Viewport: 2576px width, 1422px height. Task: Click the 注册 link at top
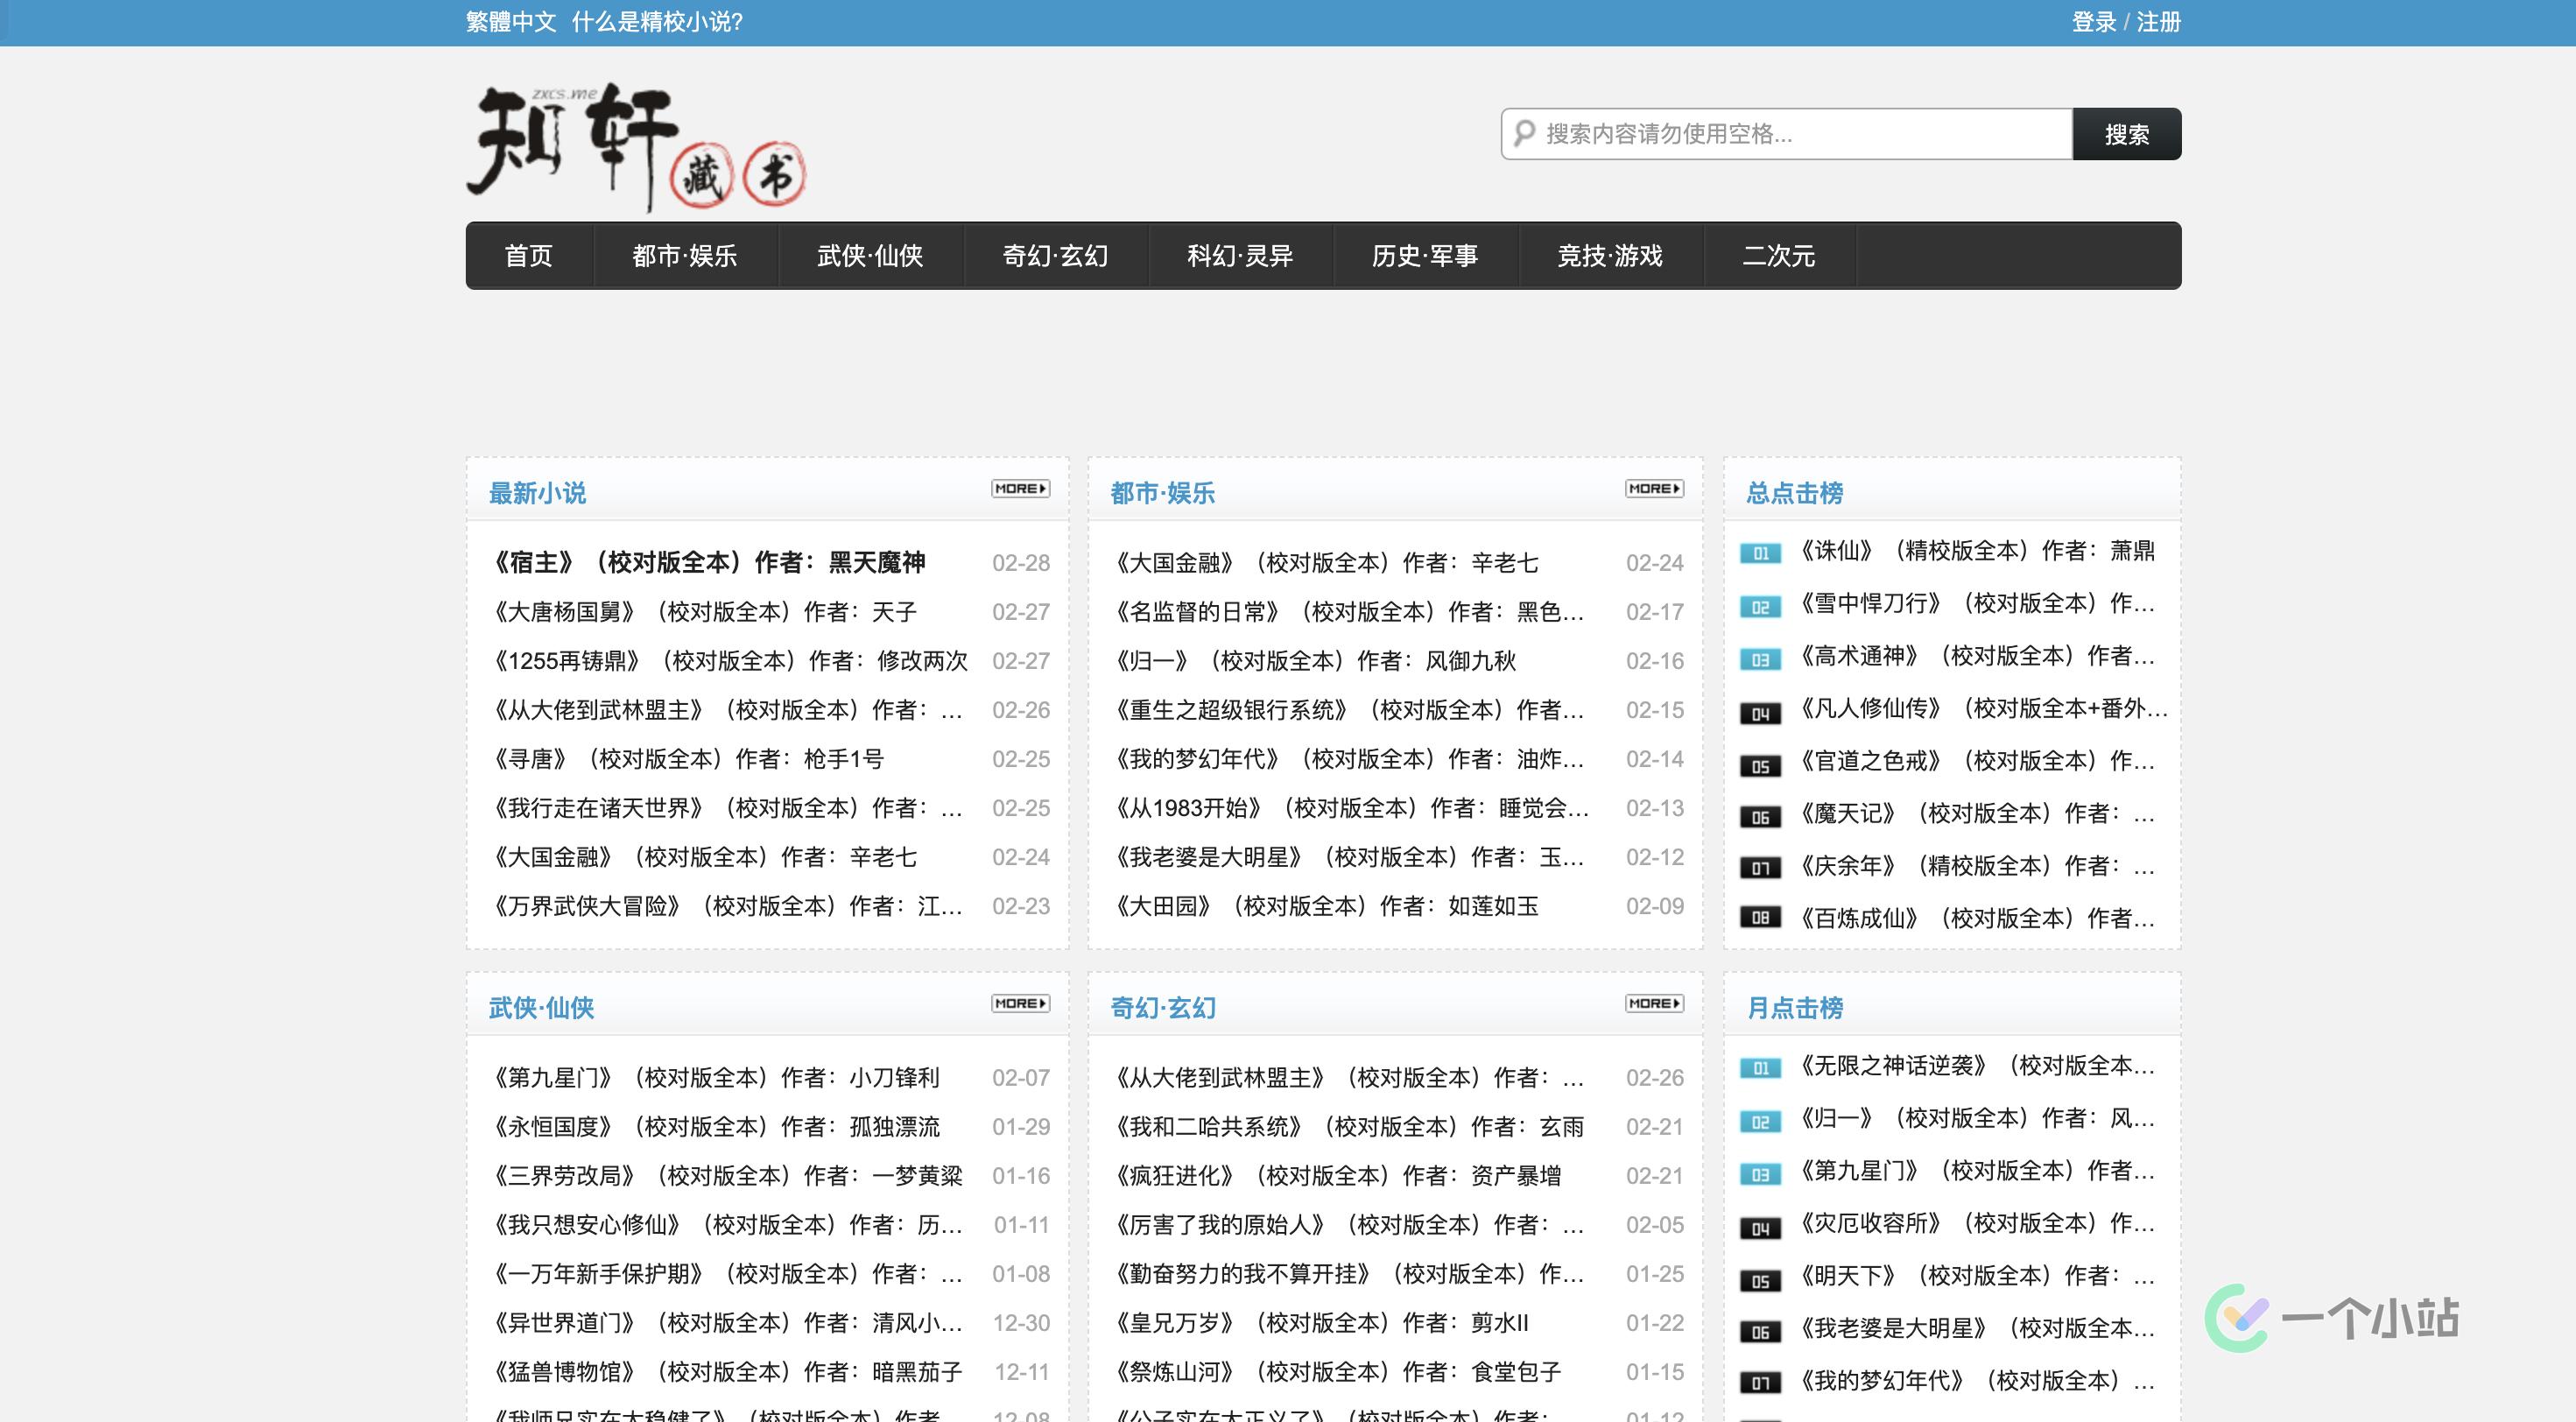[x=2158, y=22]
